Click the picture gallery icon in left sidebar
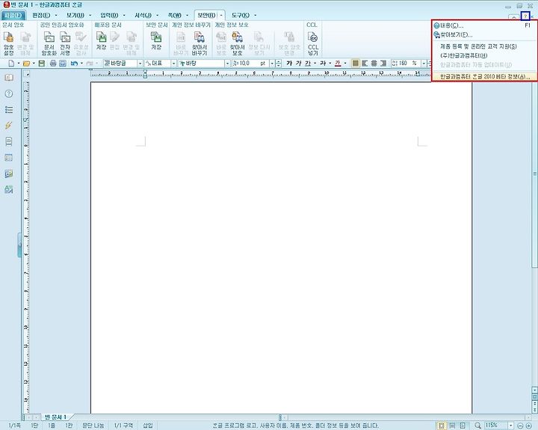 click(x=9, y=173)
